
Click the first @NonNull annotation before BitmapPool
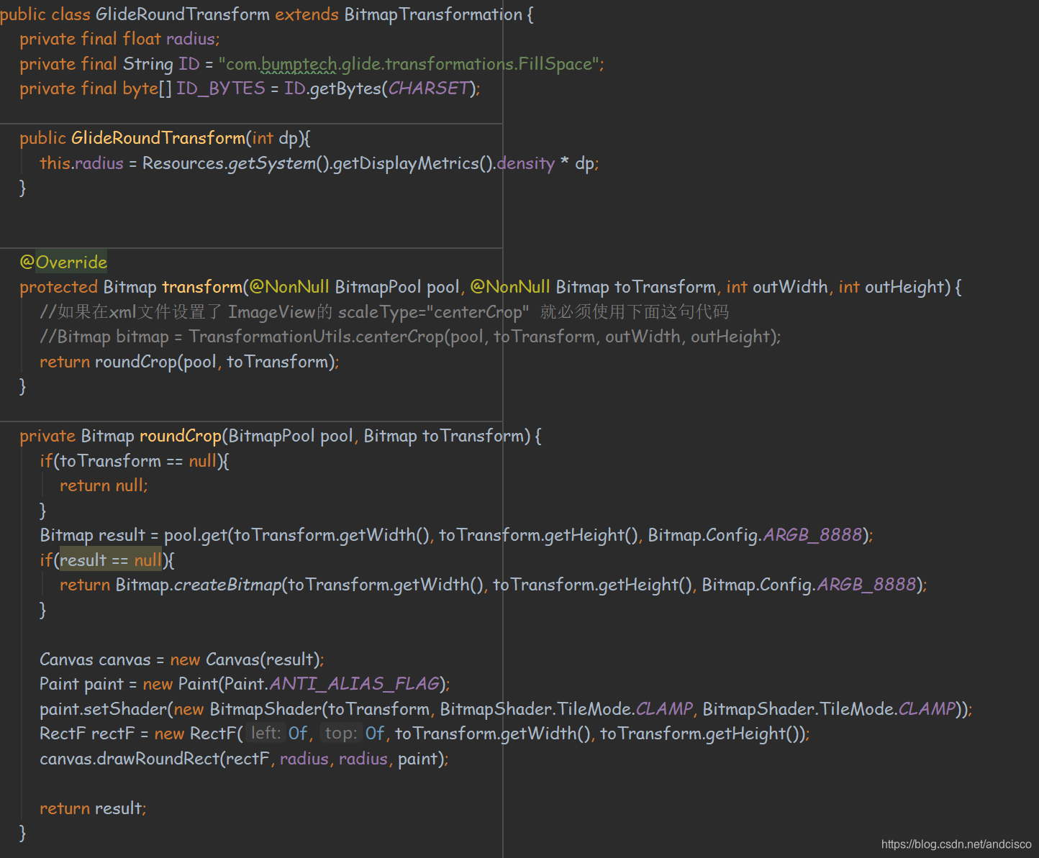(x=289, y=287)
